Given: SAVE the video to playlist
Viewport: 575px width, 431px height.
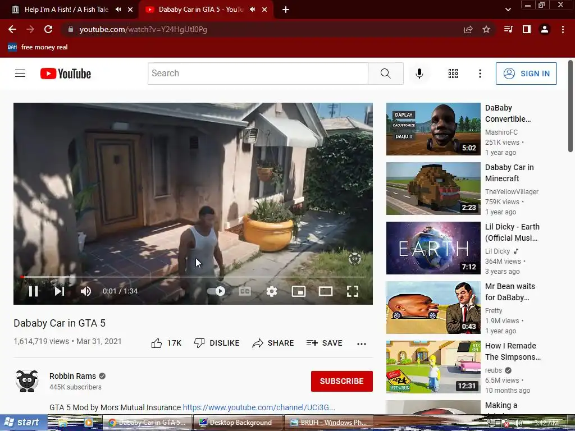Looking at the screenshot, I should click(324, 343).
